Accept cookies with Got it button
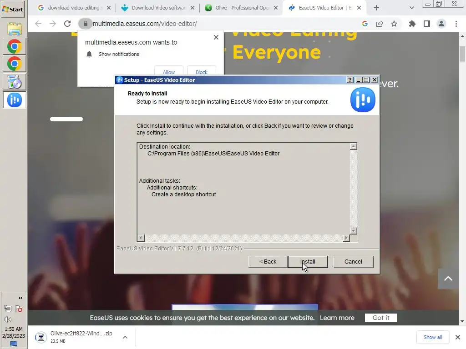 pos(381,318)
